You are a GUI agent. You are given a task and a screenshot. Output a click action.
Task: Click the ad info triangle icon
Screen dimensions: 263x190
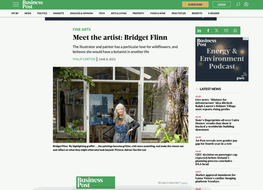coord(245,39)
